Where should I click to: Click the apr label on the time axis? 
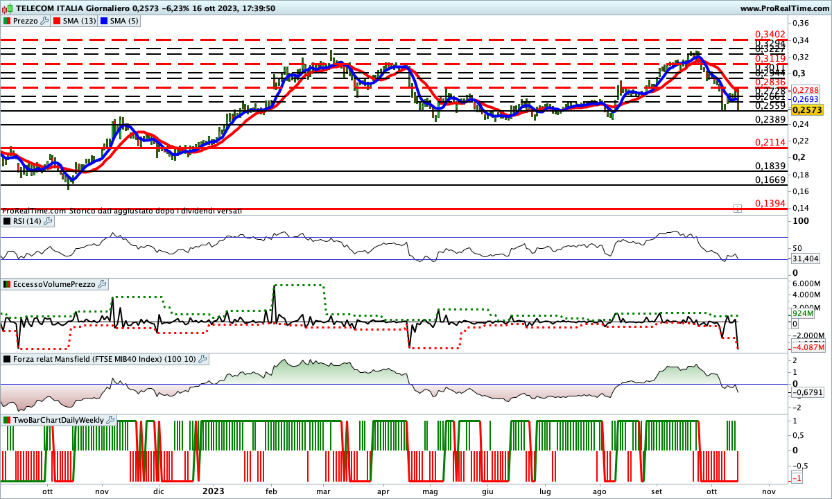(383, 491)
